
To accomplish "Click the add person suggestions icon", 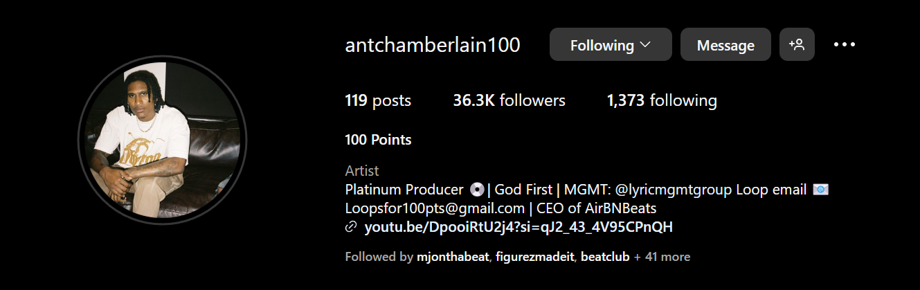I will 797,45.
